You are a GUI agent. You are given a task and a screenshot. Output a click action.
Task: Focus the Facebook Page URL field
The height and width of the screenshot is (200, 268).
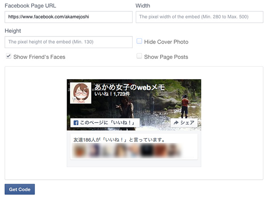point(68,17)
